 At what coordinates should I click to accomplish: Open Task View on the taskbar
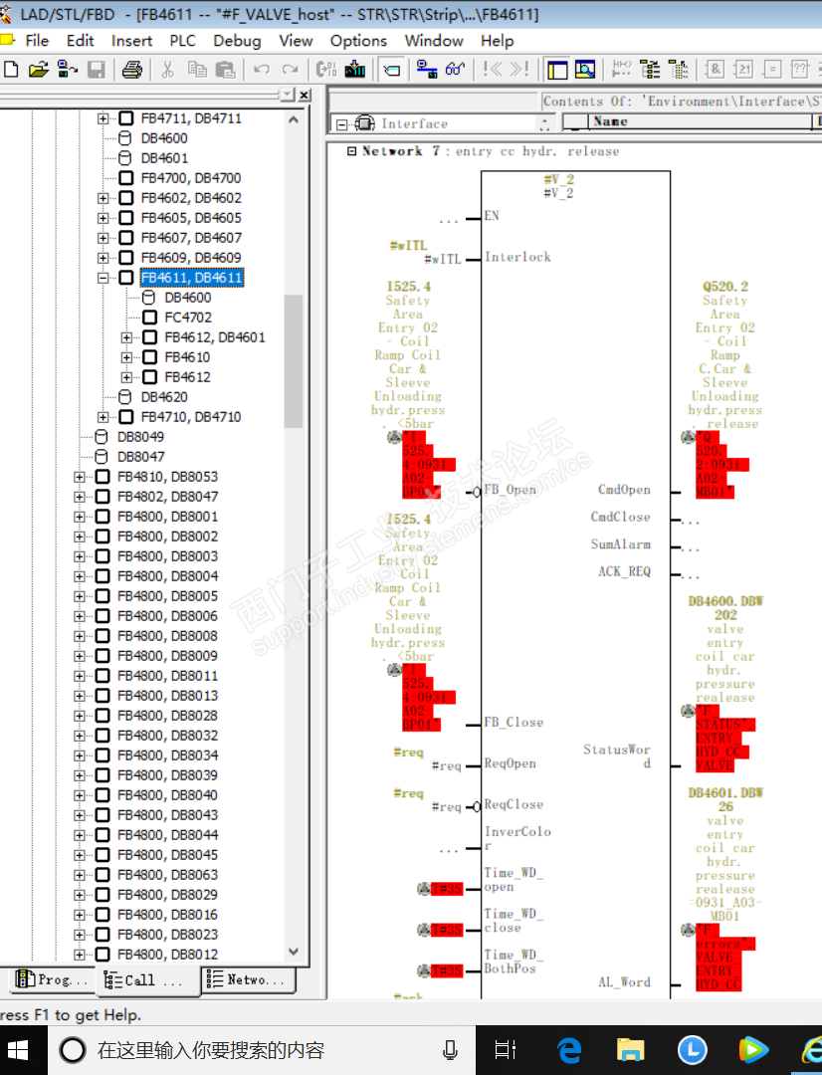(x=506, y=1050)
